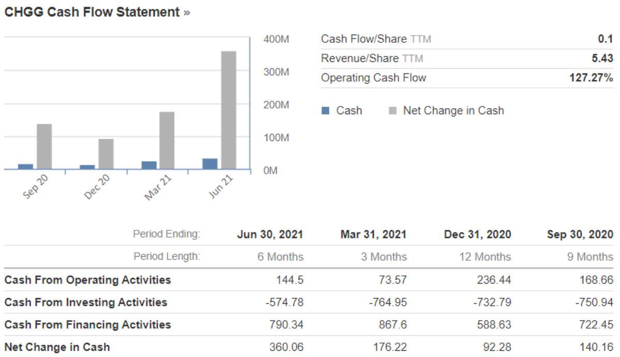This screenshot has width=620, height=357.
Task: Select the Period Ending label
Action: 167,234
